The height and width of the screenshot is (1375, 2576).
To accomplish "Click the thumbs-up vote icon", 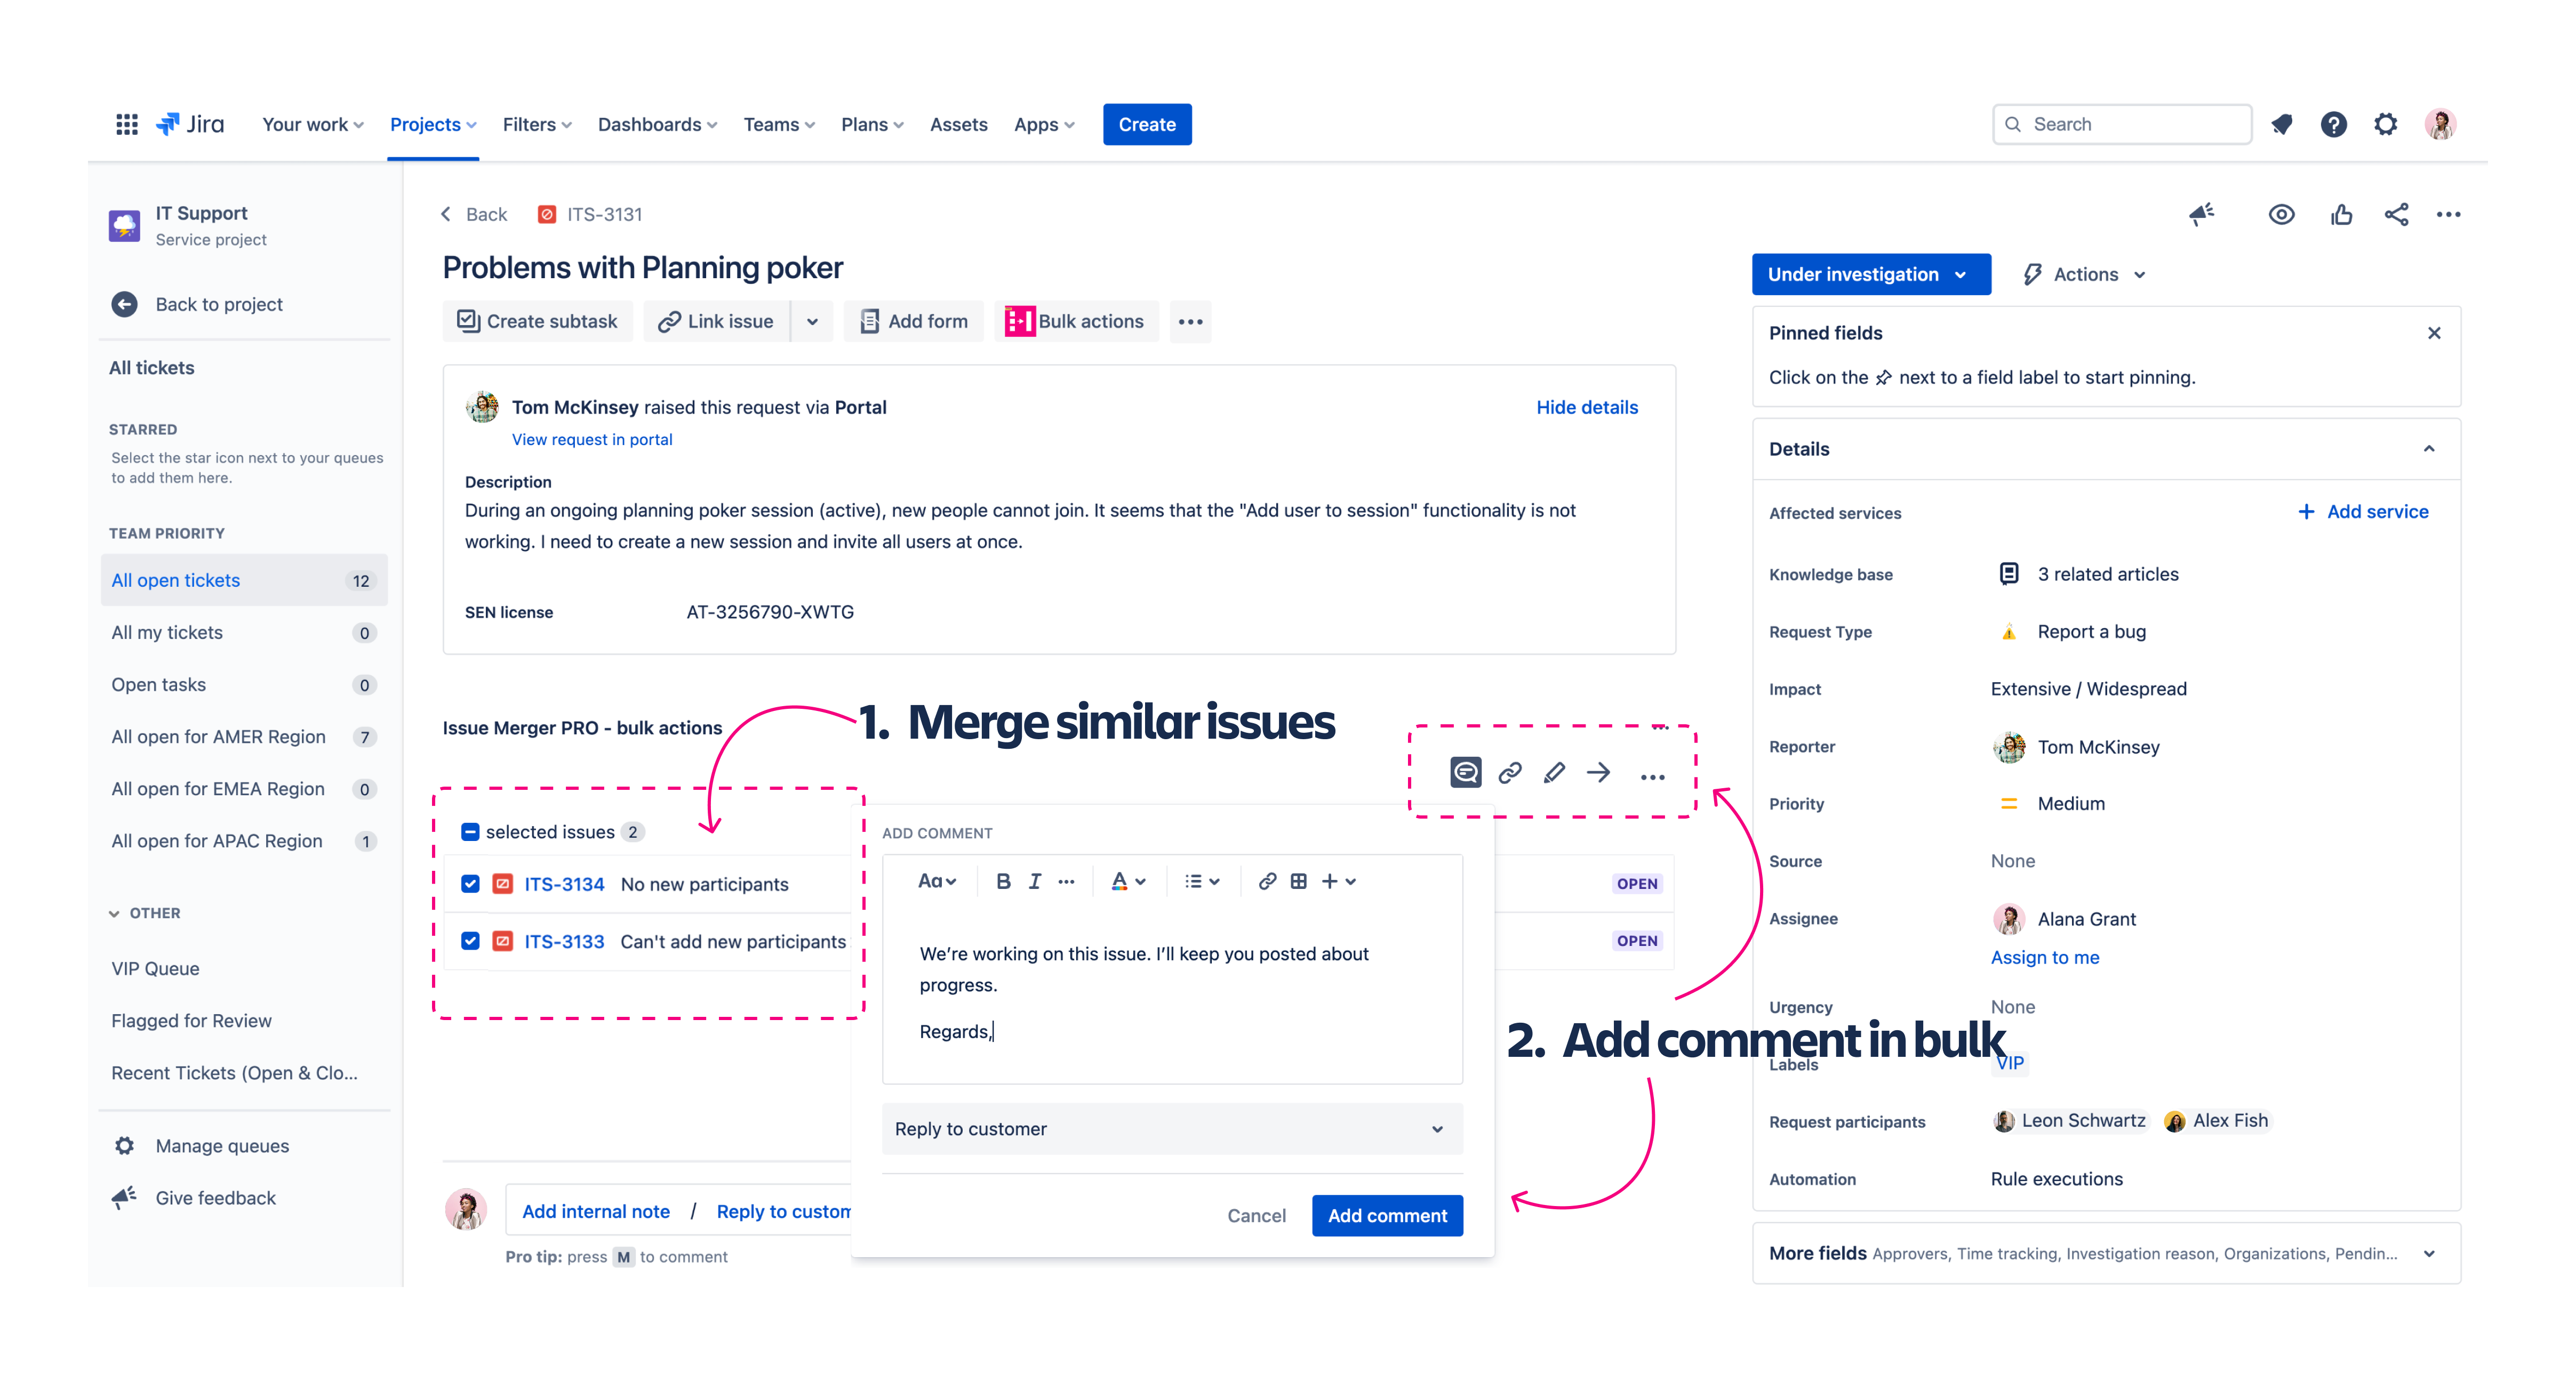I will [x=2341, y=214].
